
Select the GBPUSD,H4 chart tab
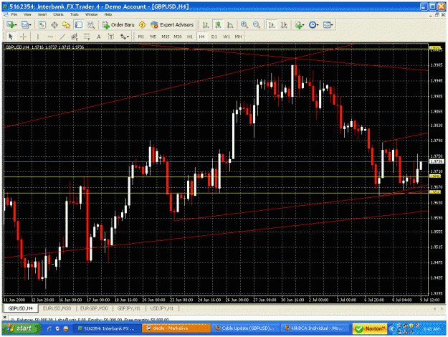point(21,308)
